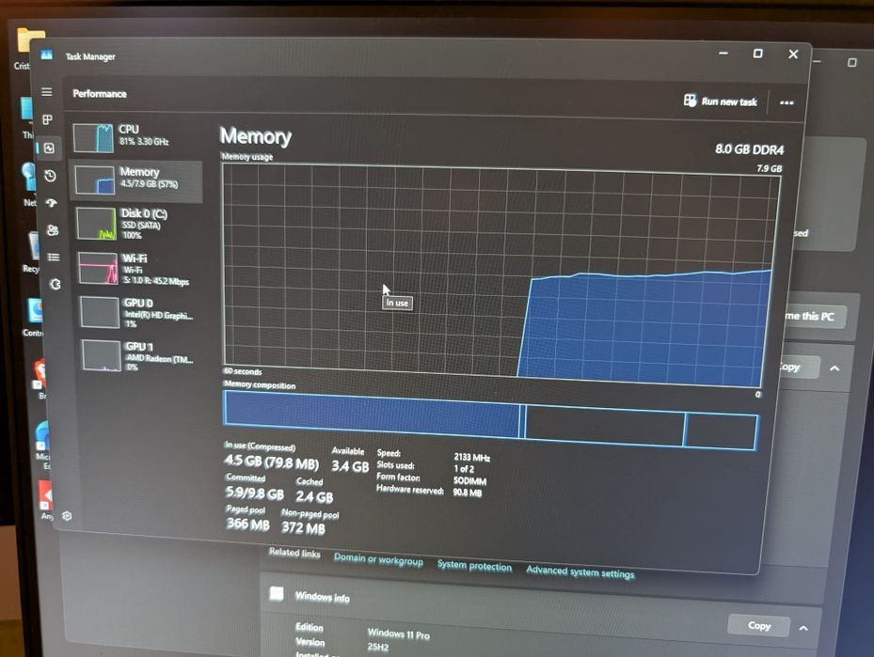Open the three-dot more options menu
This screenshot has width=874, height=657.
(x=787, y=102)
